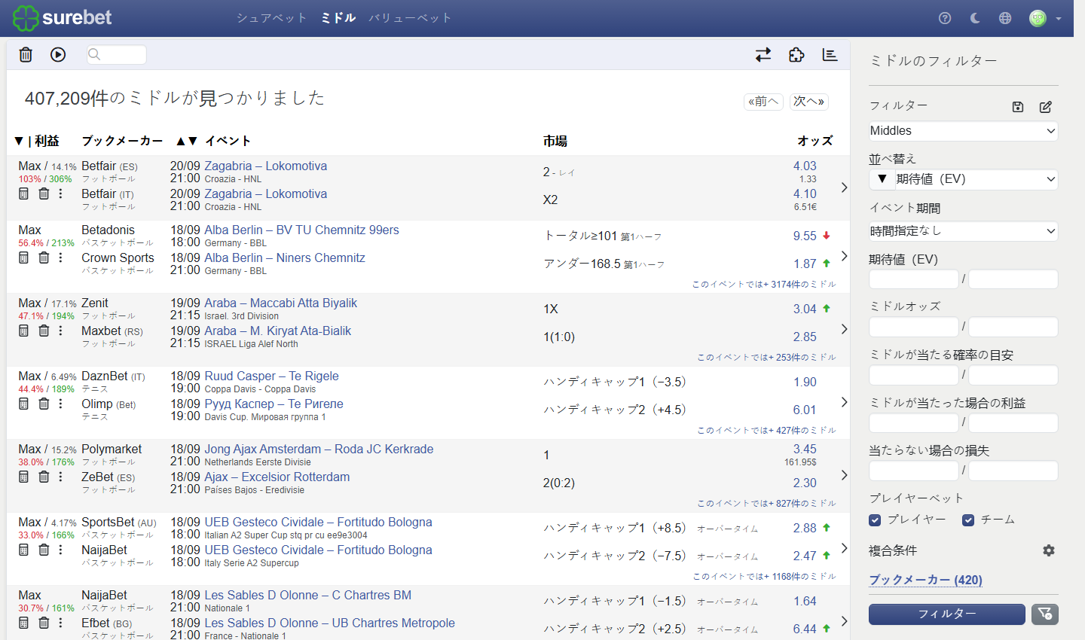
Task: Expand the Alba Berlin row chevron
Action: [844, 256]
